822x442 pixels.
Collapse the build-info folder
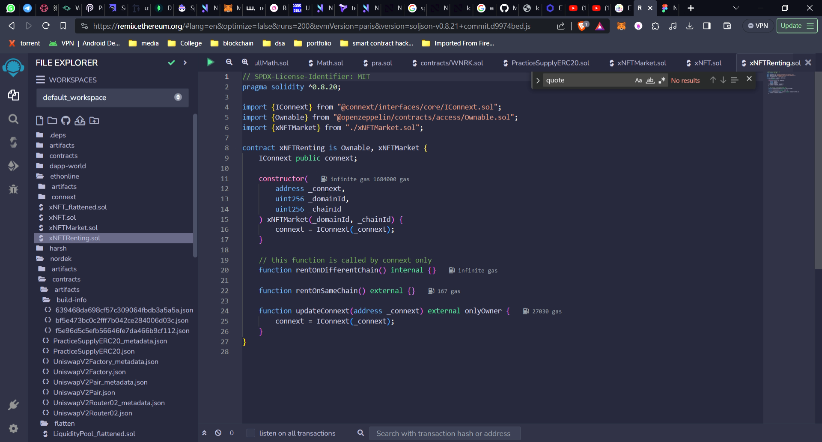71,299
